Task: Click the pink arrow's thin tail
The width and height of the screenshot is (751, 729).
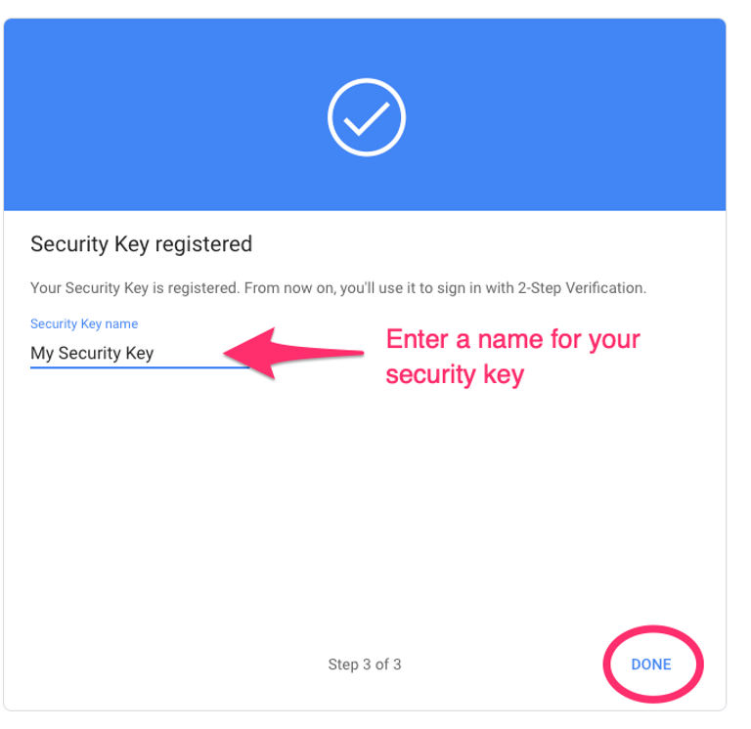Action: (x=332, y=352)
